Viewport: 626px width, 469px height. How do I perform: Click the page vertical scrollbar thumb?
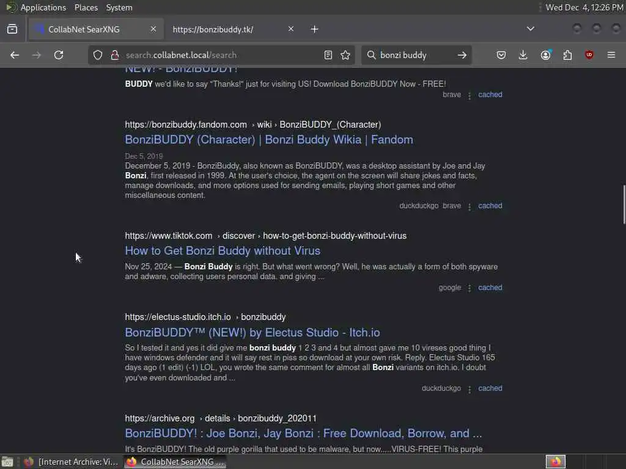tap(624, 205)
